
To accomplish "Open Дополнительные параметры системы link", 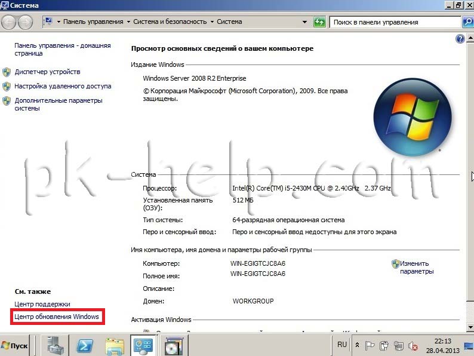I will 59,105.
